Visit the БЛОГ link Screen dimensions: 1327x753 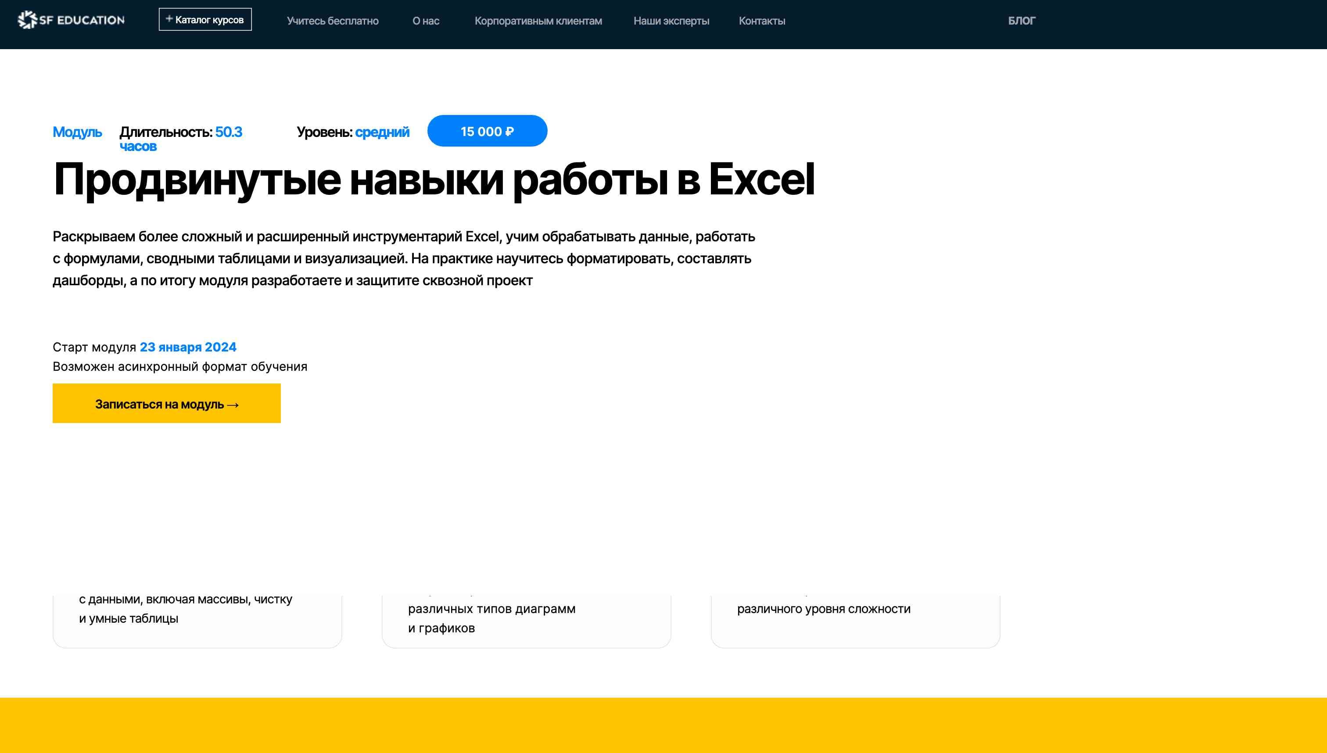[x=1022, y=21]
